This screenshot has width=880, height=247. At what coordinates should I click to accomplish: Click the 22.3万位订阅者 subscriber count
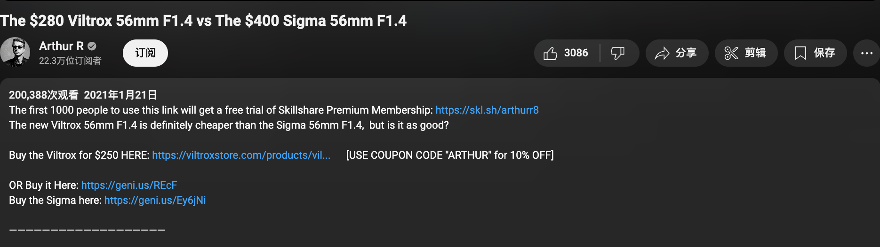click(70, 61)
